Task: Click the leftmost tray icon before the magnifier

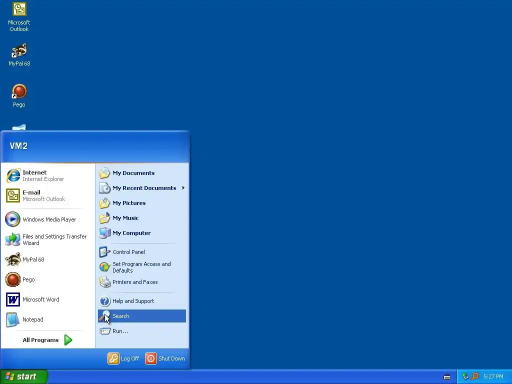Action: tap(465, 376)
